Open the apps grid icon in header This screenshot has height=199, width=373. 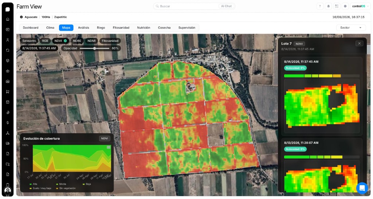(x=337, y=7)
